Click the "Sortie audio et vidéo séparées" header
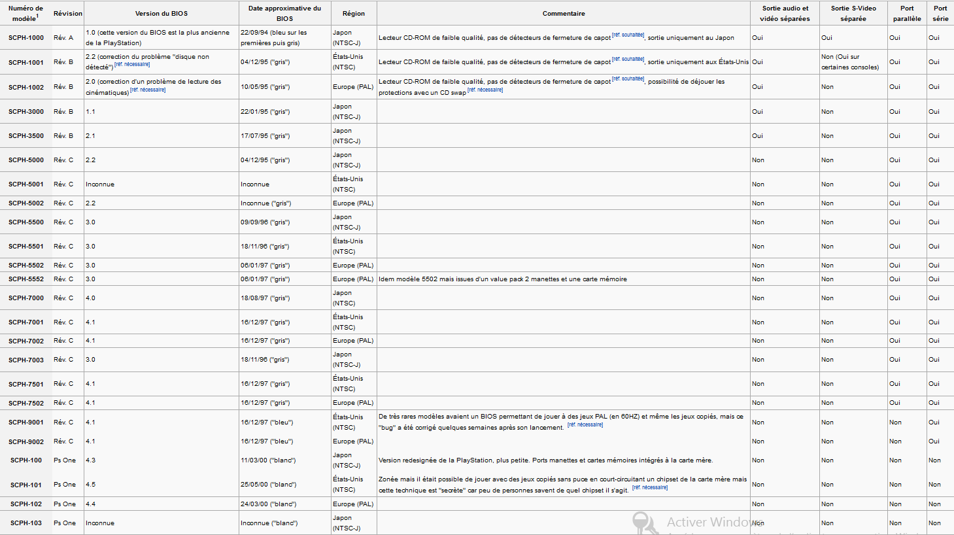This screenshot has height=535, width=954. click(785, 13)
